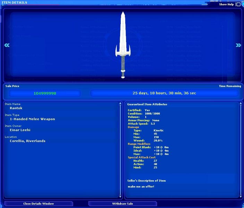Click the Range Modifiers section header
This screenshot has width=244, height=208.
coord(139,144)
